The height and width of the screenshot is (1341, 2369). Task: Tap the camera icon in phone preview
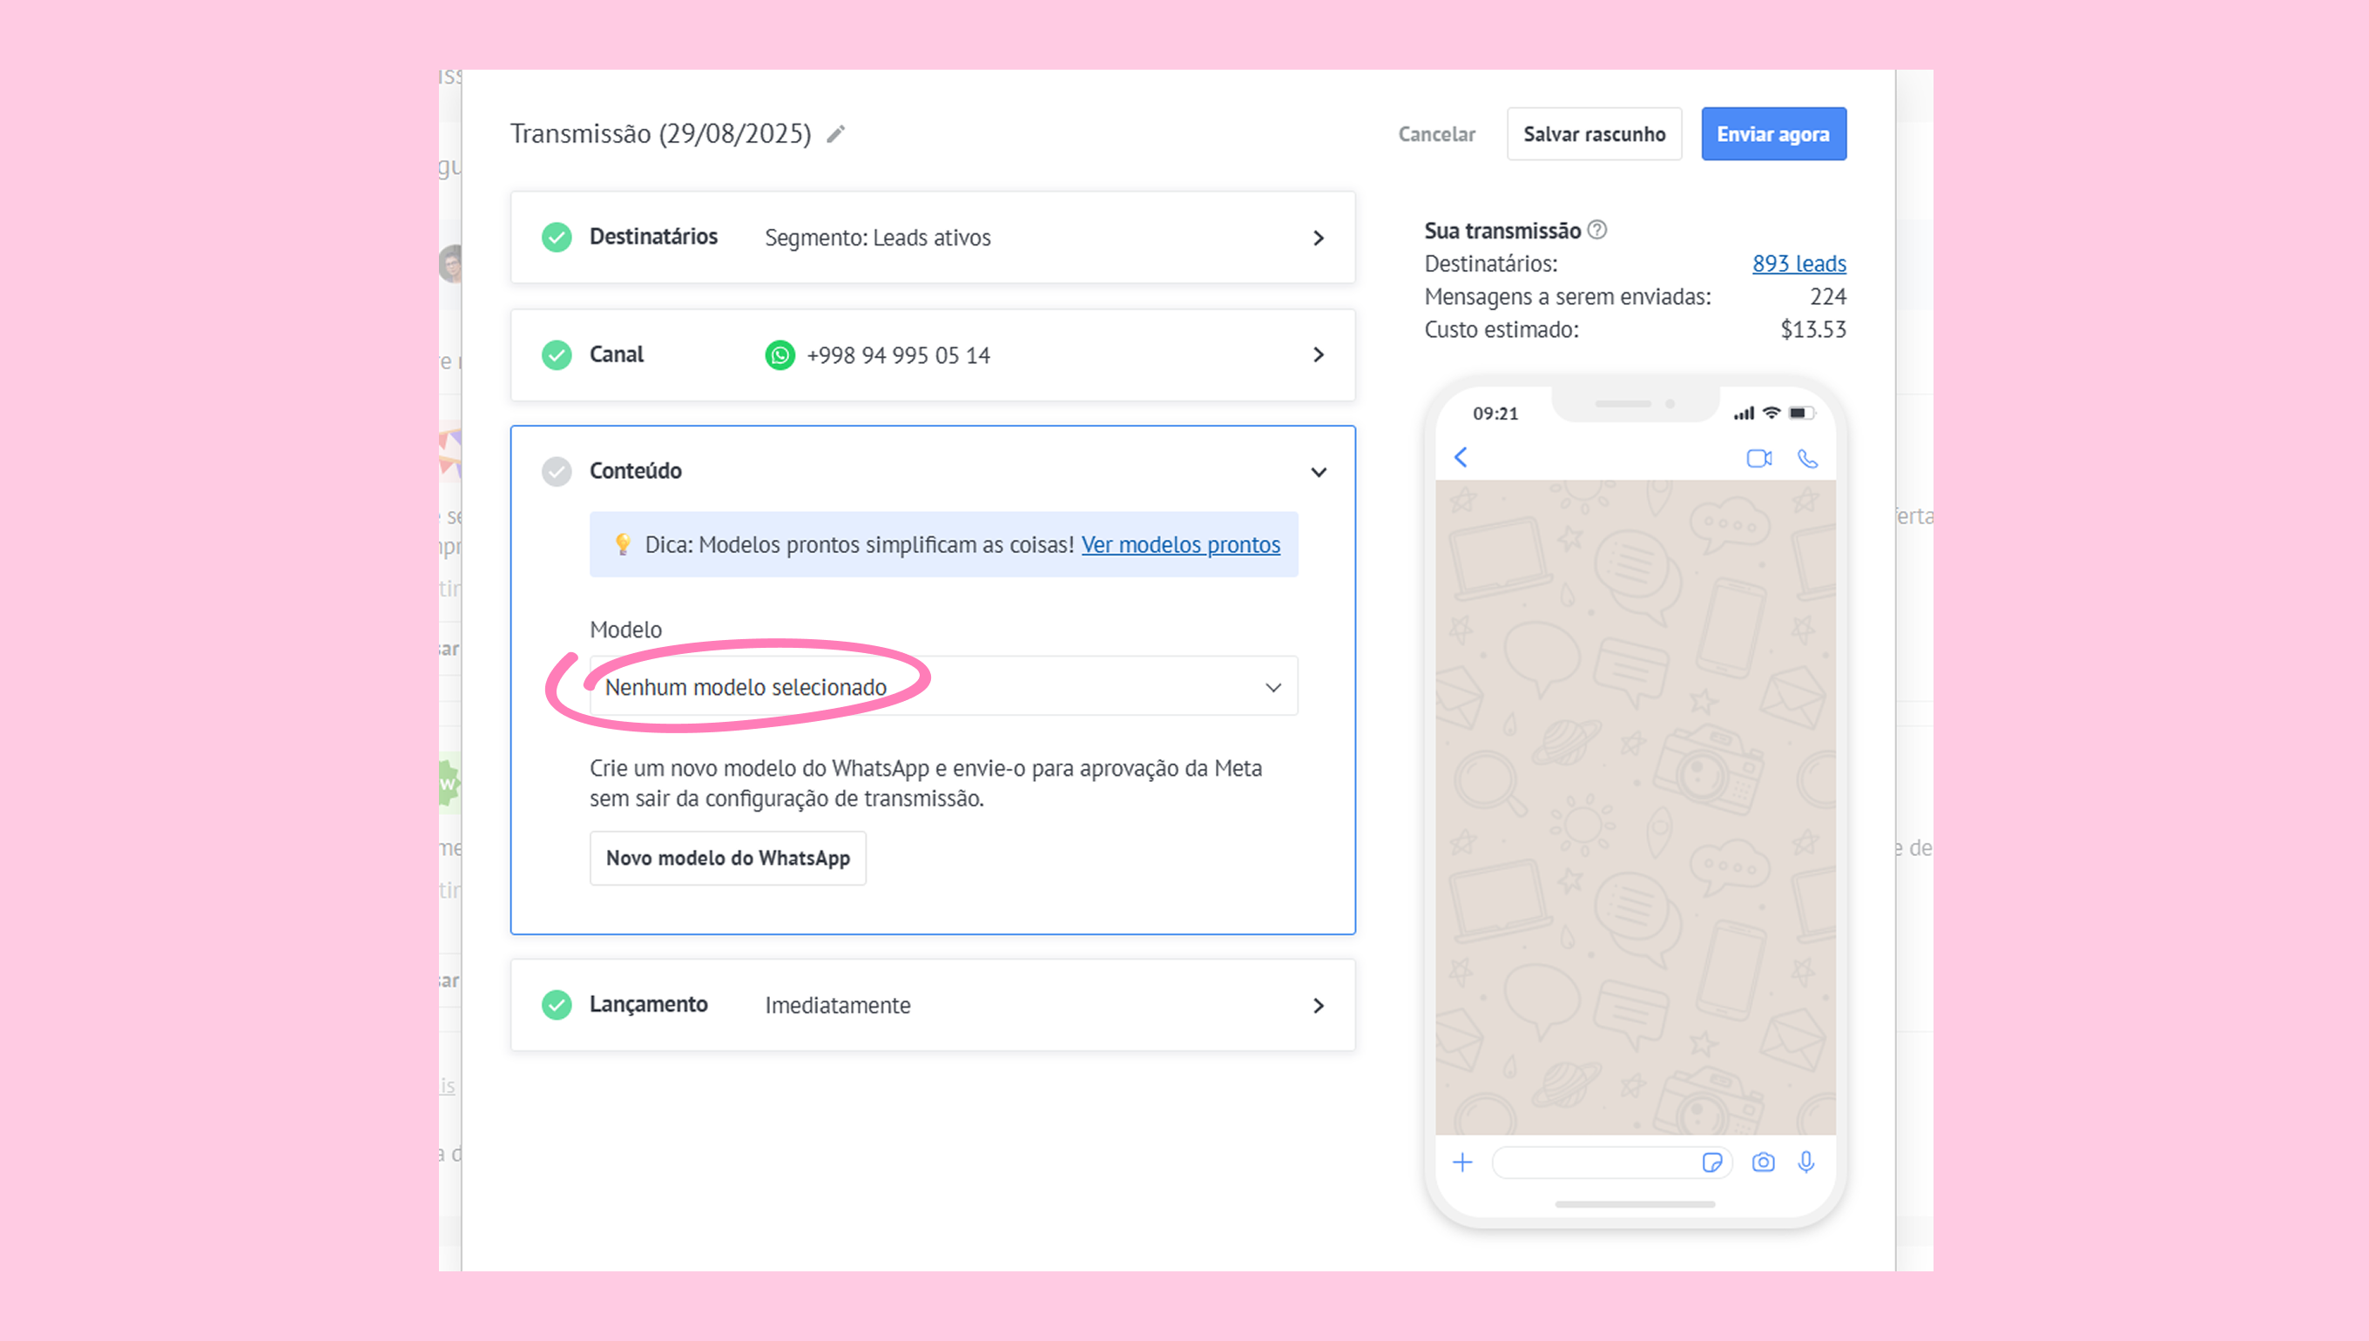point(1763,1163)
